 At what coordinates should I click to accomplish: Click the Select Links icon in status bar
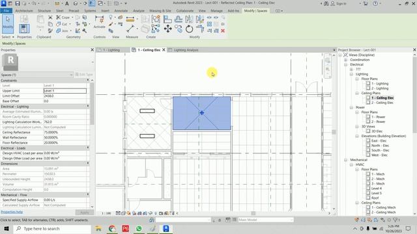[x=356, y=220]
